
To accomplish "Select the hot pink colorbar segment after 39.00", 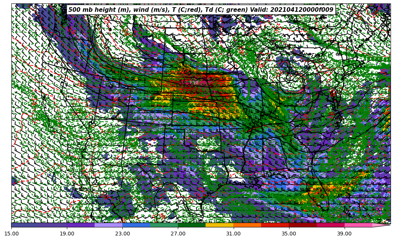I will click(x=358, y=225).
